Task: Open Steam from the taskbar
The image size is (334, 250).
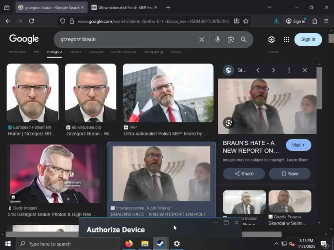Action: [161, 243]
